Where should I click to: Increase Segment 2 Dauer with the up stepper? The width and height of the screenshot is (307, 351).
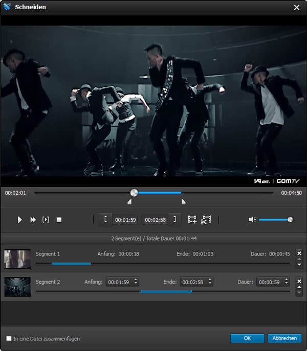(x=287, y=280)
